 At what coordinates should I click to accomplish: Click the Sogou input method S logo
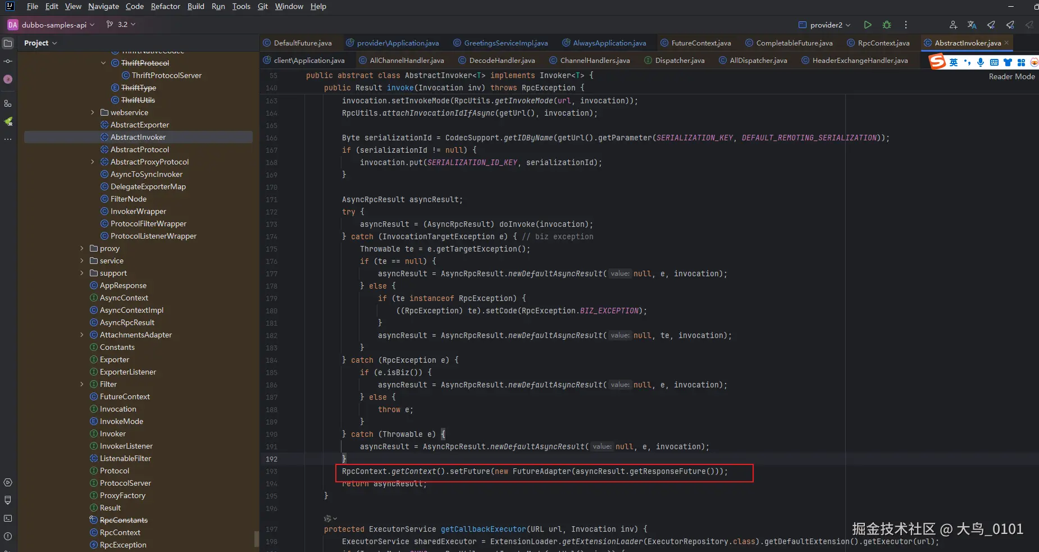937,62
